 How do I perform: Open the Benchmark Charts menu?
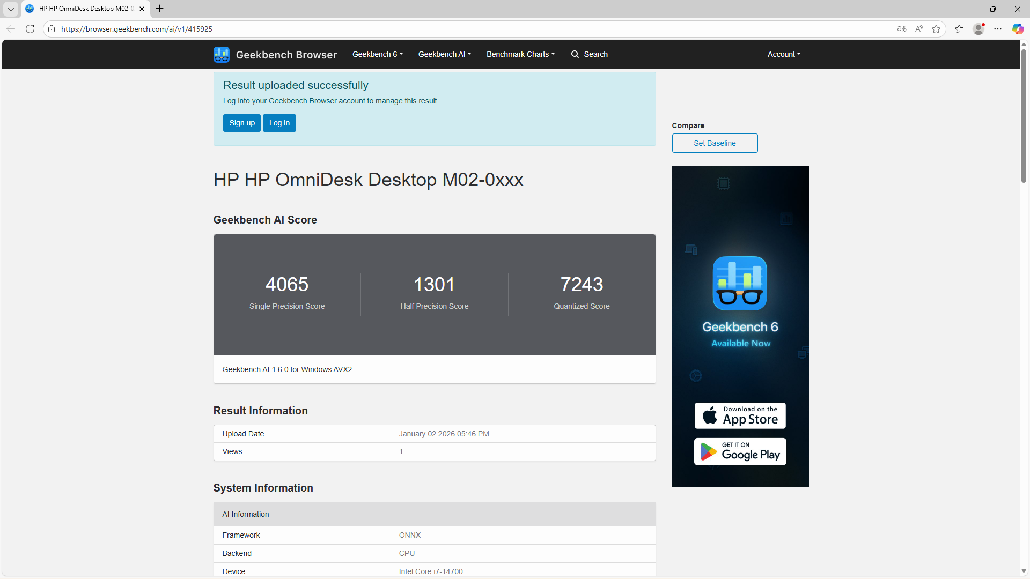[520, 54]
